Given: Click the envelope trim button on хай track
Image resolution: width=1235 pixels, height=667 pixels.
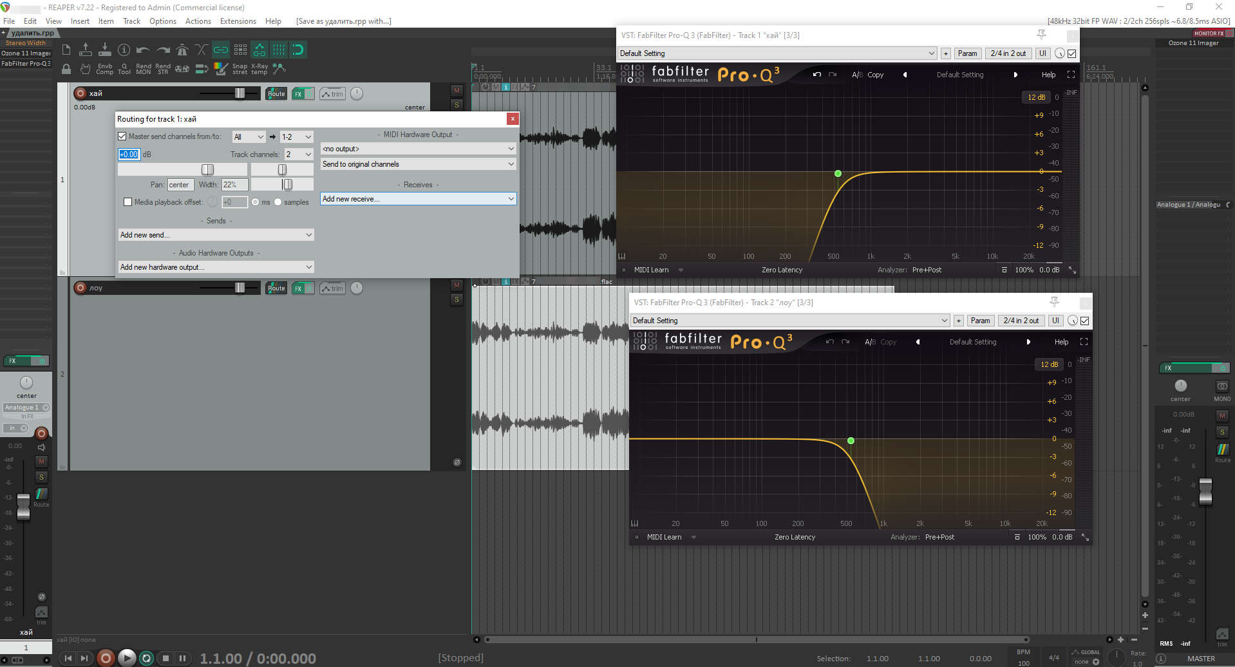Looking at the screenshot, I should coord(332,94).
